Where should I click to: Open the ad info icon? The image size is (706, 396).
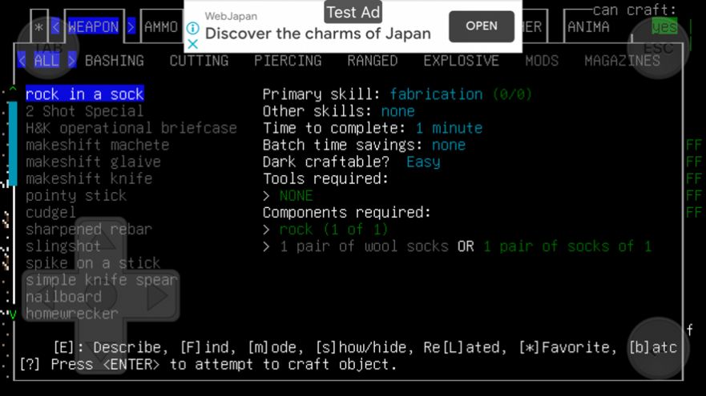pos(192,28)
